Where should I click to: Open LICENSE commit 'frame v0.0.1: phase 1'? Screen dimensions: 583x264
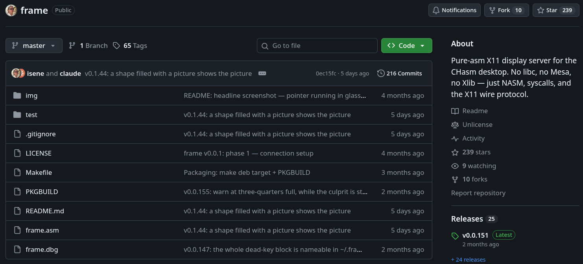pos(249,153)
